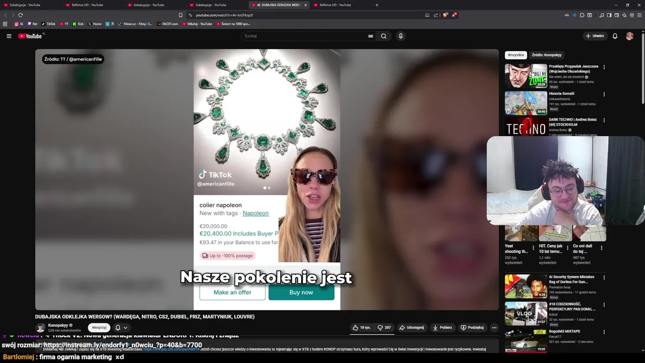Close the DUBAJSKA ODKLEJKA browser tab
Image resolution: width=645 pixels, height=363 pixels.
(x=305, y=5)
